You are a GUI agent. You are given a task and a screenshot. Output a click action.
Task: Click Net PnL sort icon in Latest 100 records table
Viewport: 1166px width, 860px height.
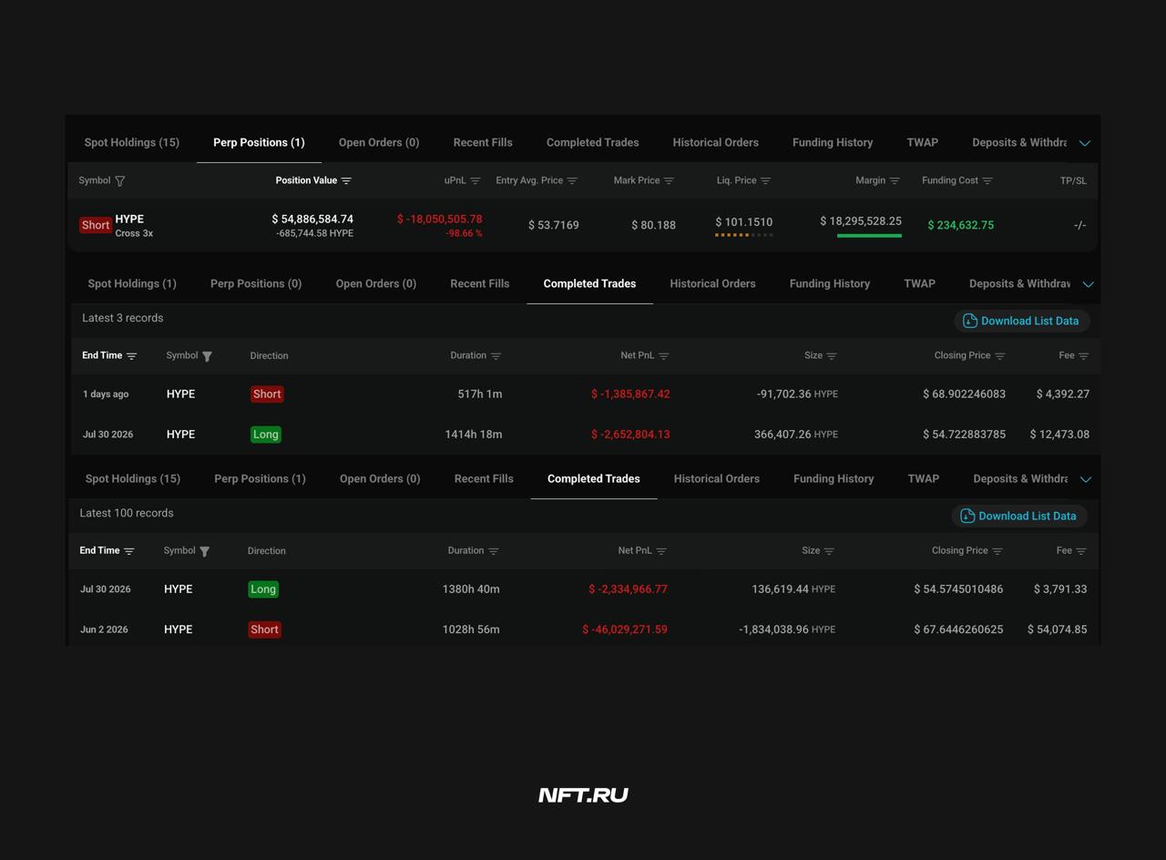click(660, 551)
